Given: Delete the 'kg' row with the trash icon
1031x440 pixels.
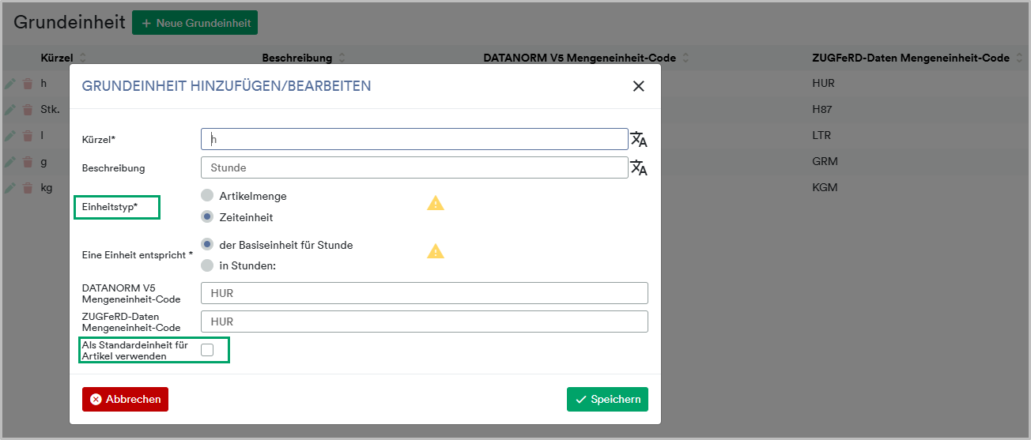Looking at the screenshot, I should 28,188.
